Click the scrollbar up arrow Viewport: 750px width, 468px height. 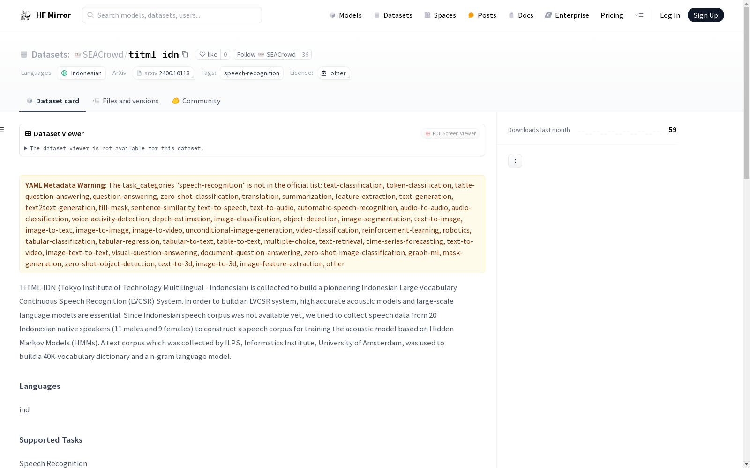click(746, 3)
